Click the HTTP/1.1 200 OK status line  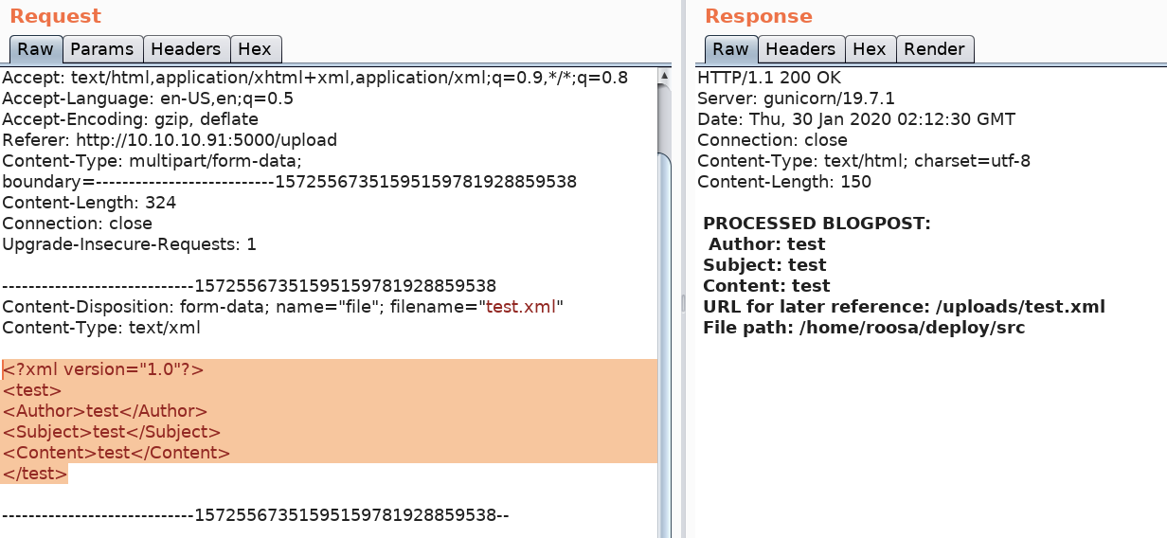pos(769,78)
